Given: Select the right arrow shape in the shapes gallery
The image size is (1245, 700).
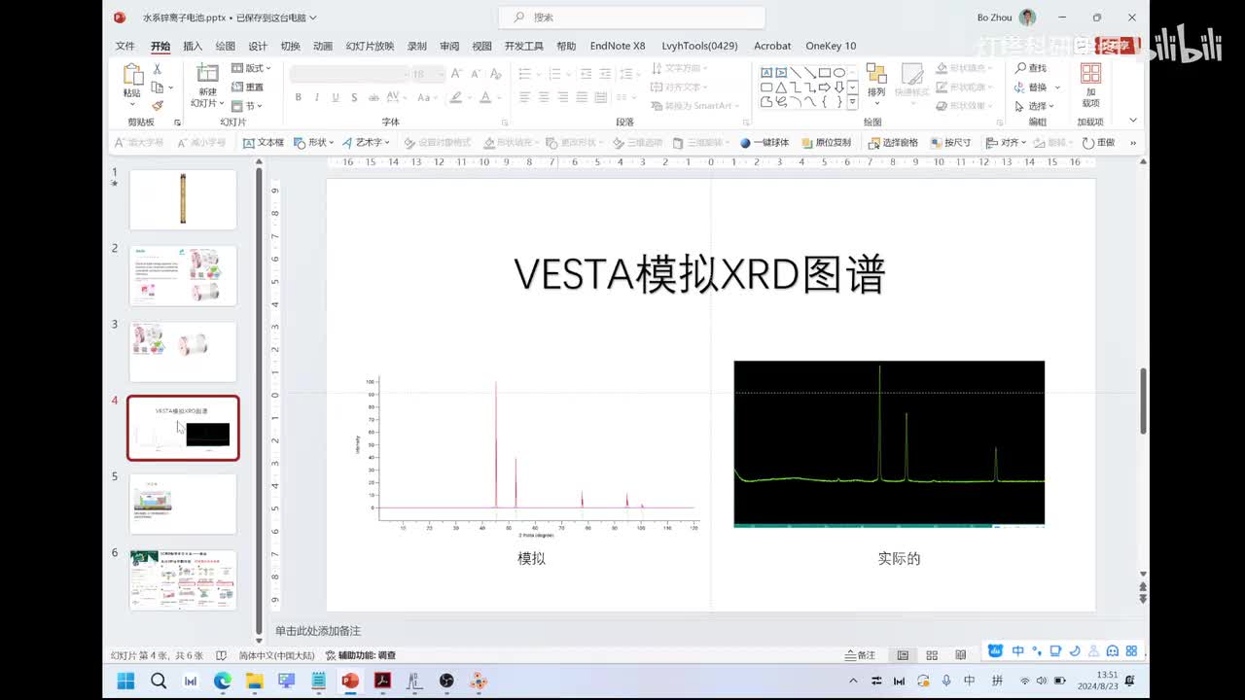Looking at the screenshot, I should pyautogui.click(x=824, y=87).
